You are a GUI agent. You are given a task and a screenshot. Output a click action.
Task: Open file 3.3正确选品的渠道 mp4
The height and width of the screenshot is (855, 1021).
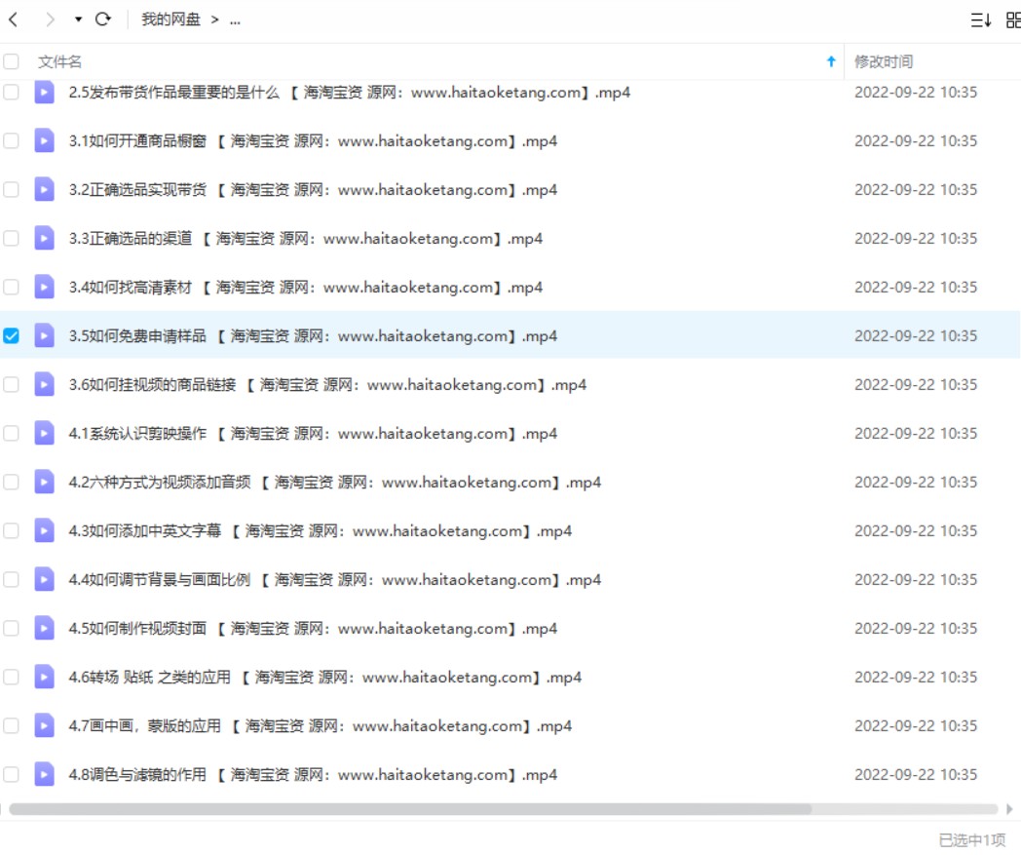click(x=305, y=239)
